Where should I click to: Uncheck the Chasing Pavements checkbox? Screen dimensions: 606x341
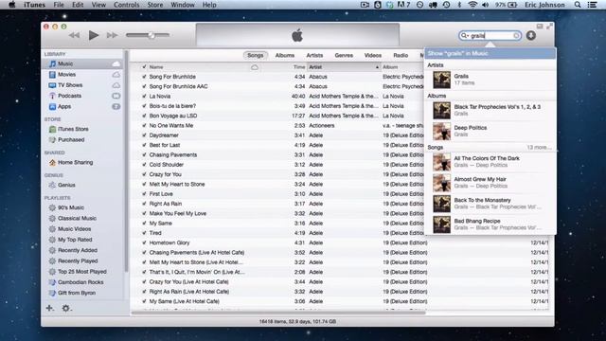click(144, 154)
